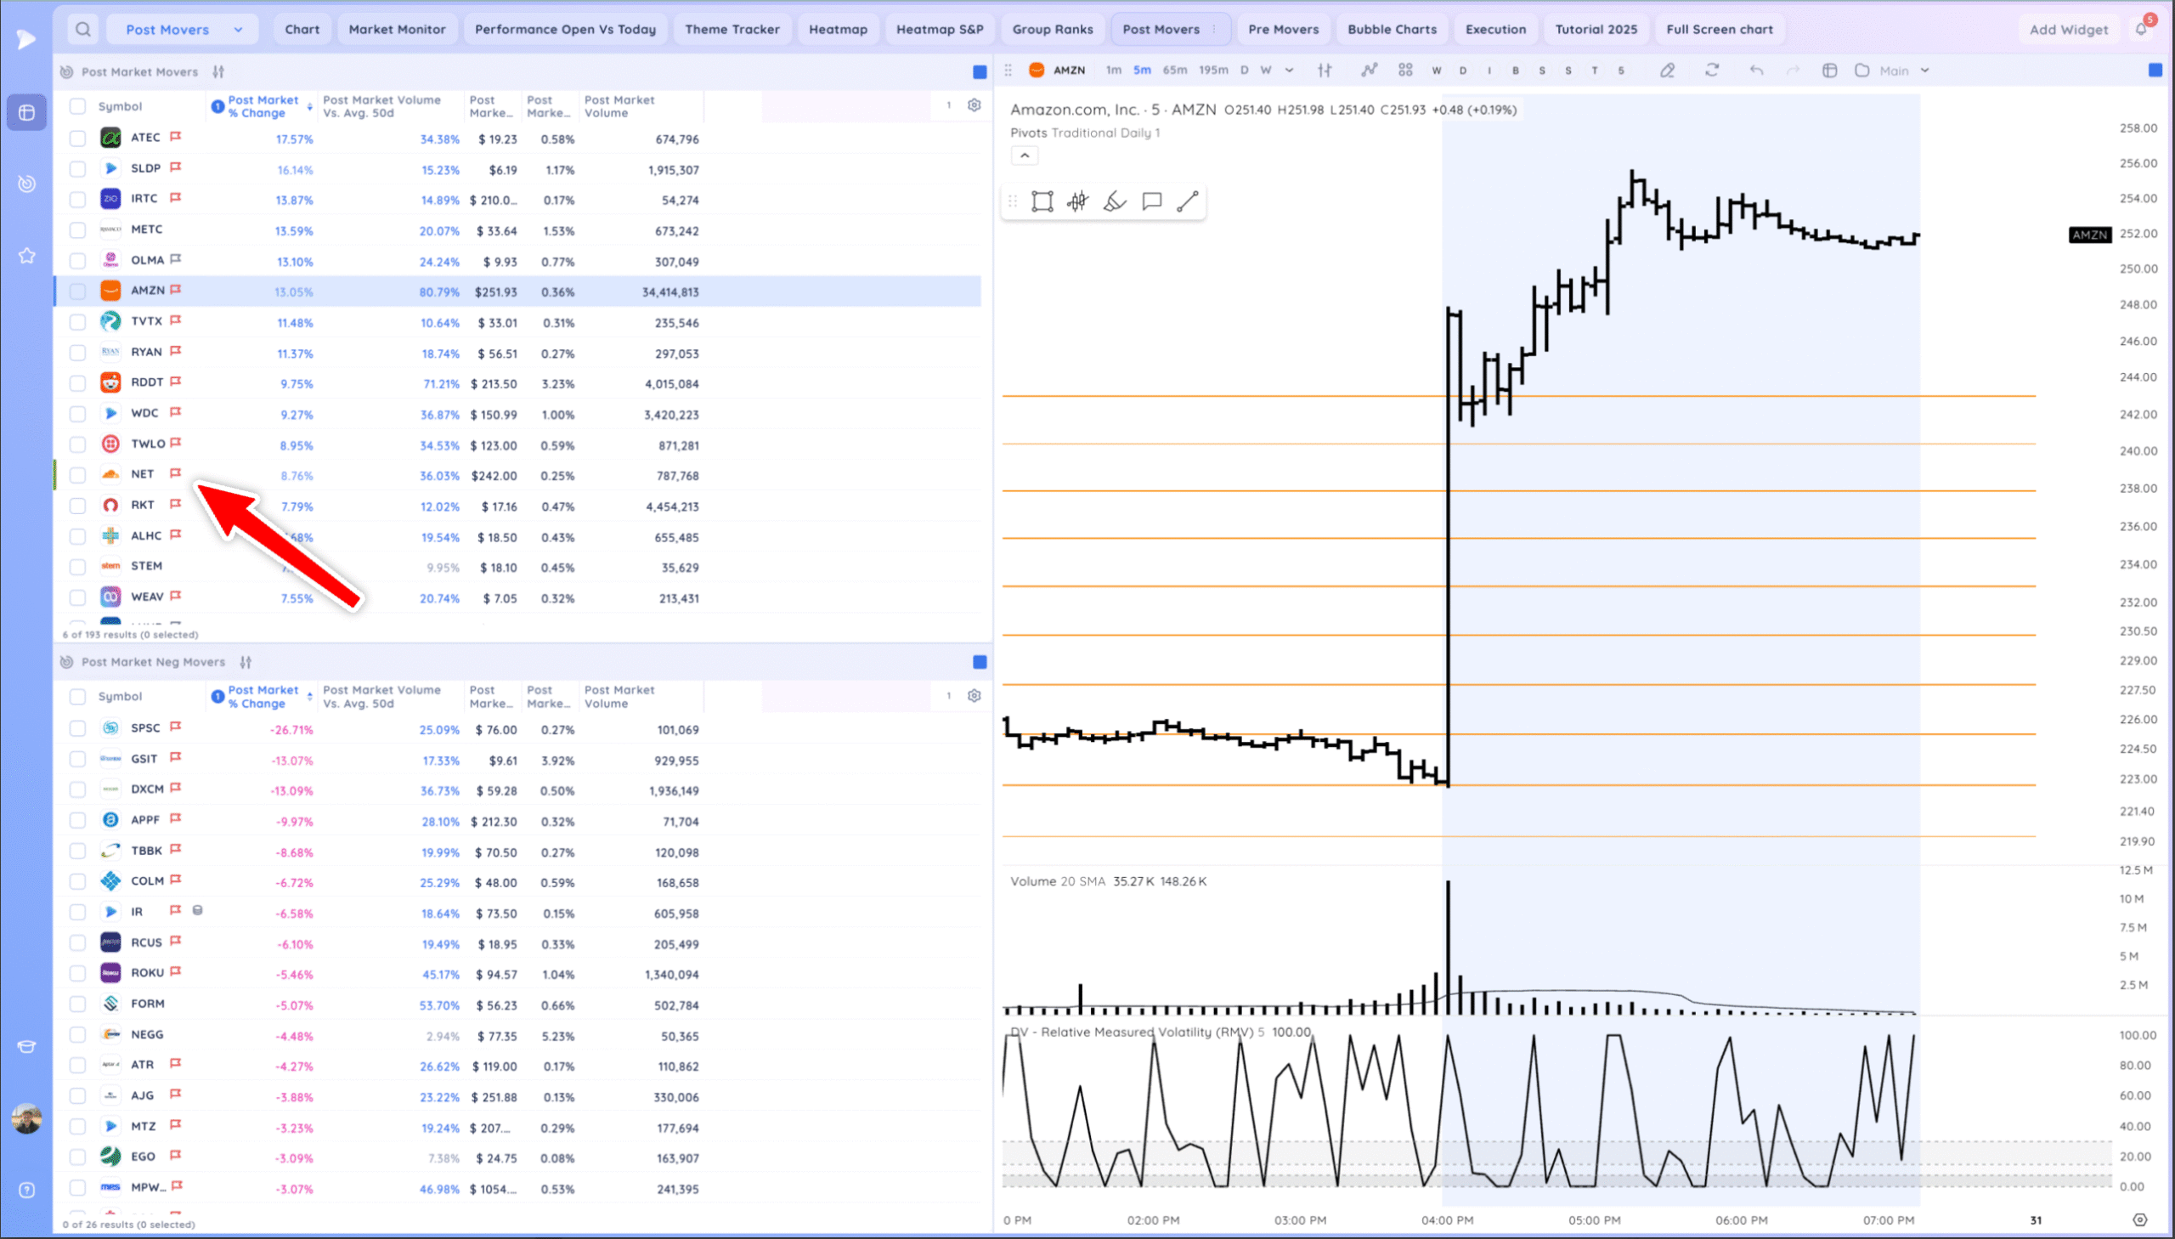The image size is (2175, 1239).
Task: Open filter sliders for Post Market Movers
Action: (218, 71)
